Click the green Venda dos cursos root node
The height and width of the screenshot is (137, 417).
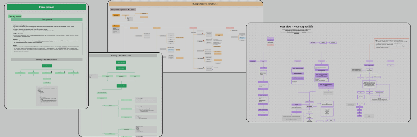[47, 66]
